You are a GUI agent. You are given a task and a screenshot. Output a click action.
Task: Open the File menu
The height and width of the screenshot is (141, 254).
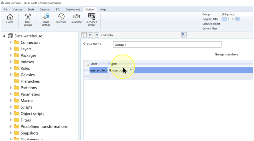pyautogui.click(x=6, y=10)
